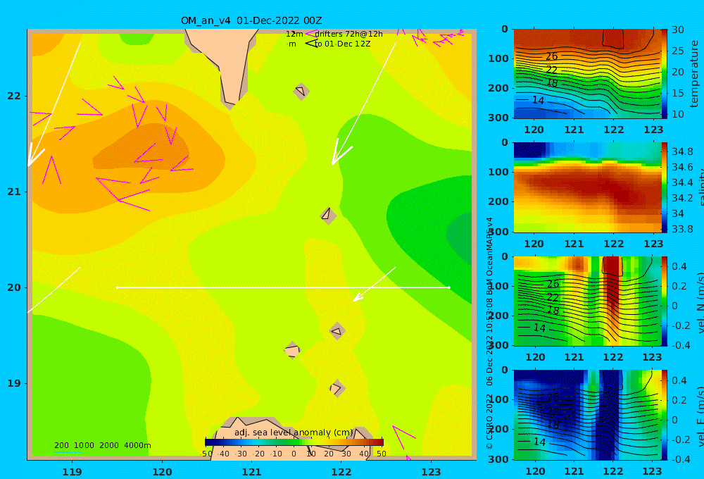Viewport: 704px width, 479px height.
Task: Click the small island marker near latitude 22
Action: [301, 91]
